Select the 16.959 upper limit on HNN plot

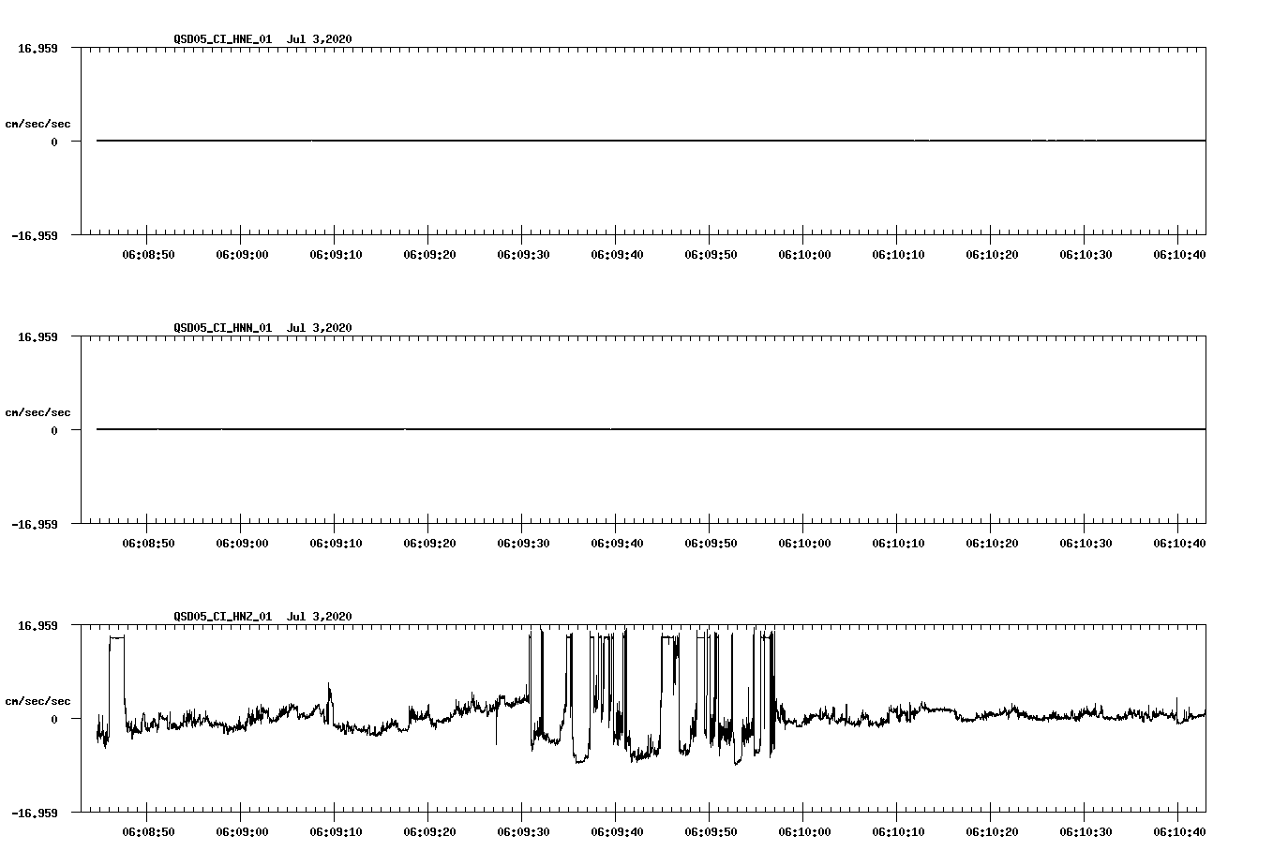click(x=37, y=336)
